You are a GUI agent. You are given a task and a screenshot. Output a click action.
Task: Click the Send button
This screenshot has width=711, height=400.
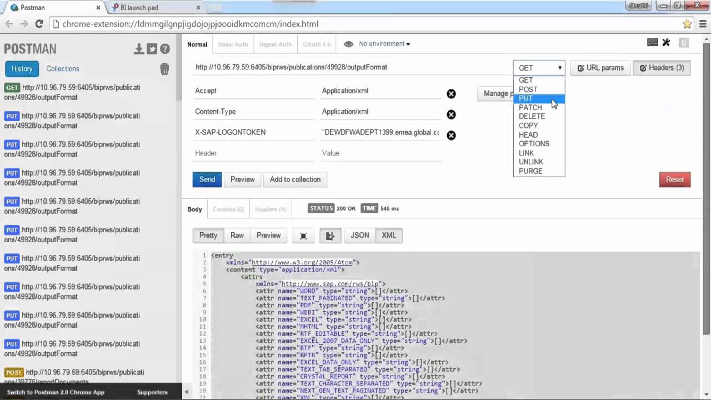click(x=207, y=179)
